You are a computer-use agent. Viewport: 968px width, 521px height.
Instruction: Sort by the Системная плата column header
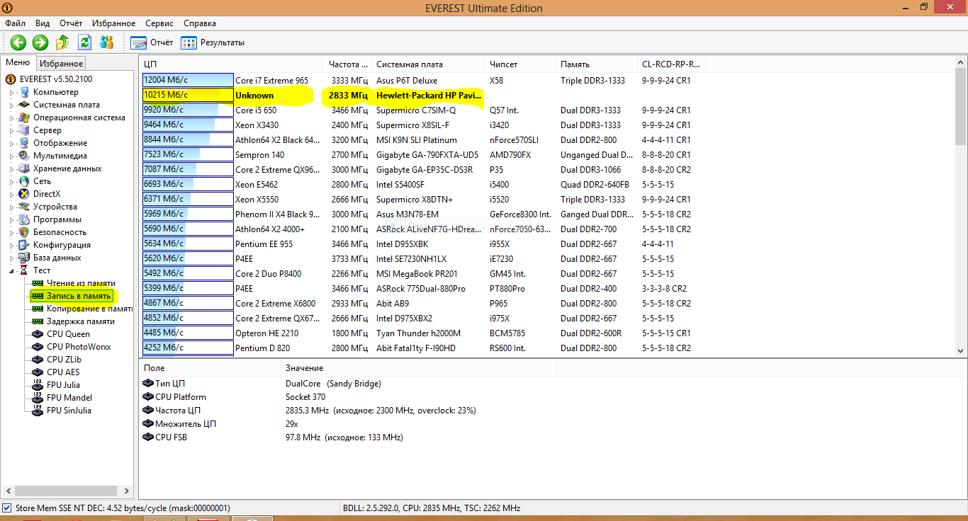[429, 64]
